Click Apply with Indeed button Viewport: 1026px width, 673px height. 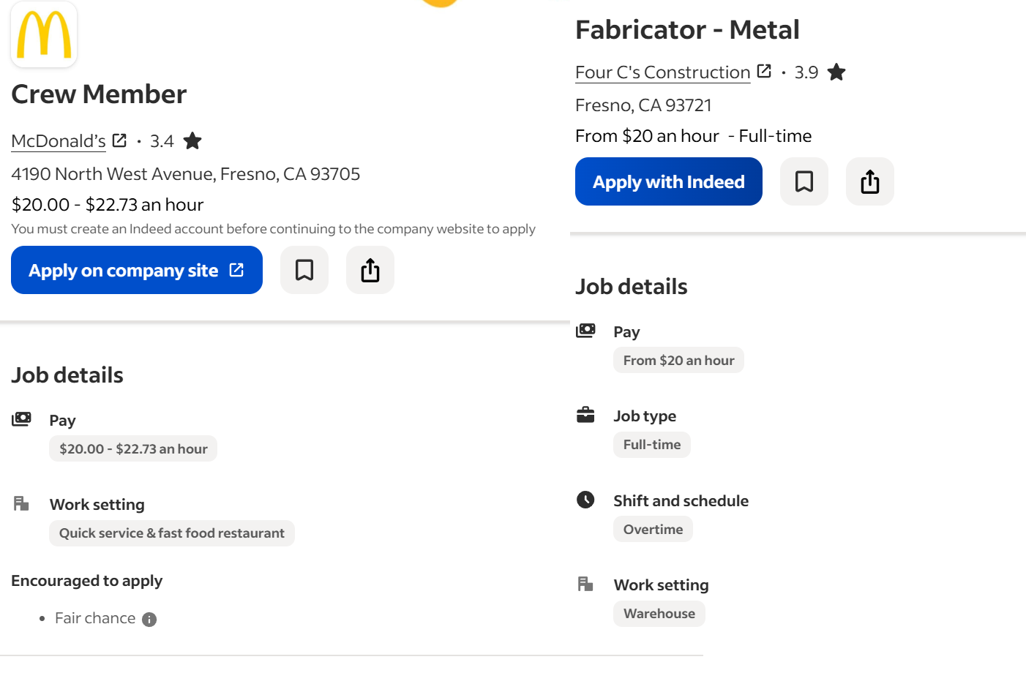(669, 181)
